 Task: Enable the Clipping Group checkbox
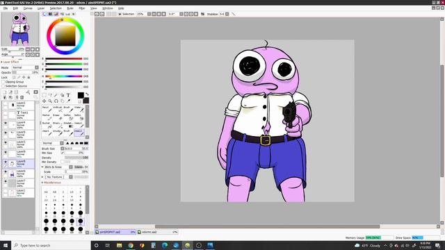click(x=3, y=82)
